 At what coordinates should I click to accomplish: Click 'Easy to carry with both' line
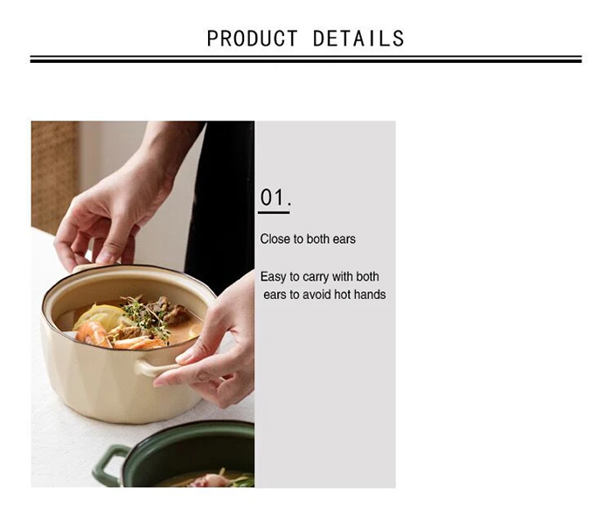[319, 277]
